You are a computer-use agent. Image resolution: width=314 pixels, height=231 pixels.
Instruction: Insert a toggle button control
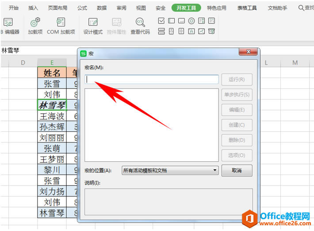[x=161, y=31]
